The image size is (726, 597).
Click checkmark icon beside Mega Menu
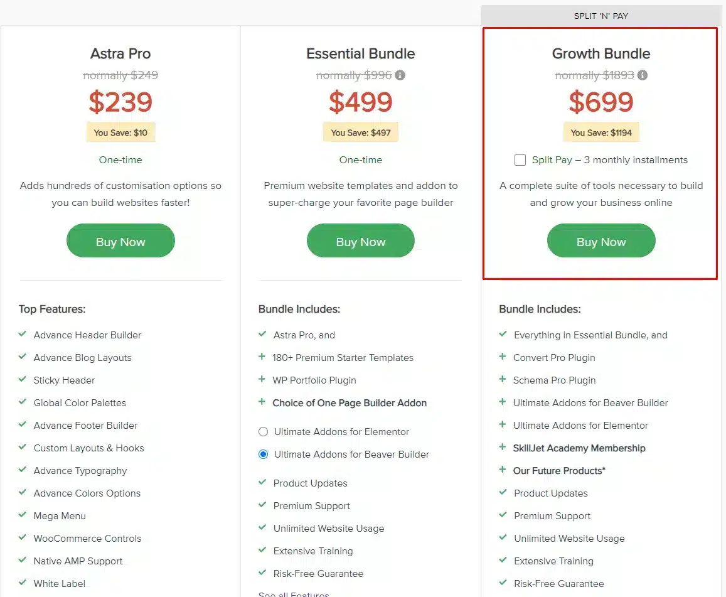(22, 515)
